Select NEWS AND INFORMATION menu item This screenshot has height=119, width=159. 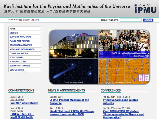click(x=25, y=49)
